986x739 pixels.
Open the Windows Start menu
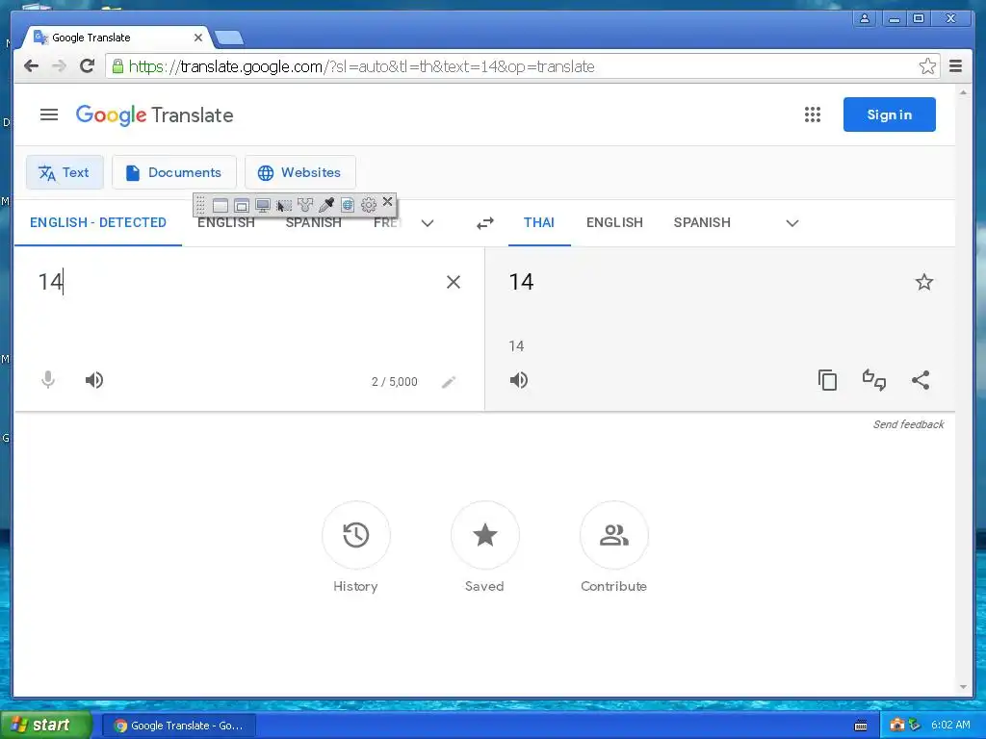tap(45, 726)
